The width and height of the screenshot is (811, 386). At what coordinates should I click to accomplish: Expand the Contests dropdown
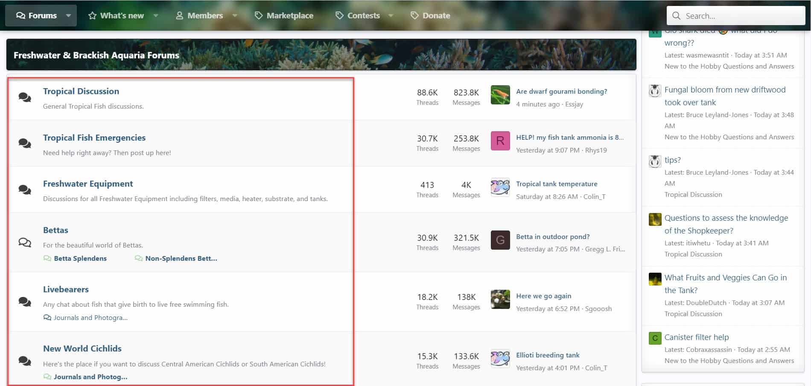pos(391,15)
